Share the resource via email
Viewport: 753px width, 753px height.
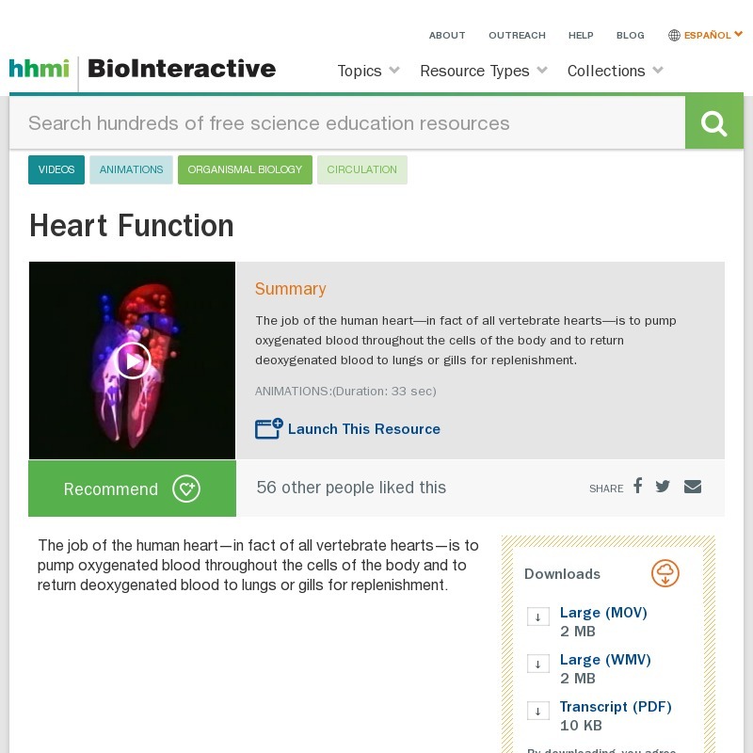point(693,487)
